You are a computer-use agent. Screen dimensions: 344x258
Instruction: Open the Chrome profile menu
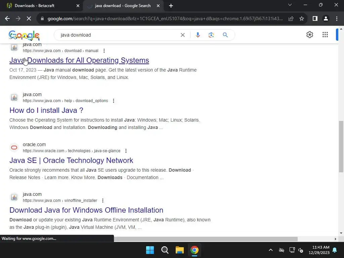tap(326, 19)
